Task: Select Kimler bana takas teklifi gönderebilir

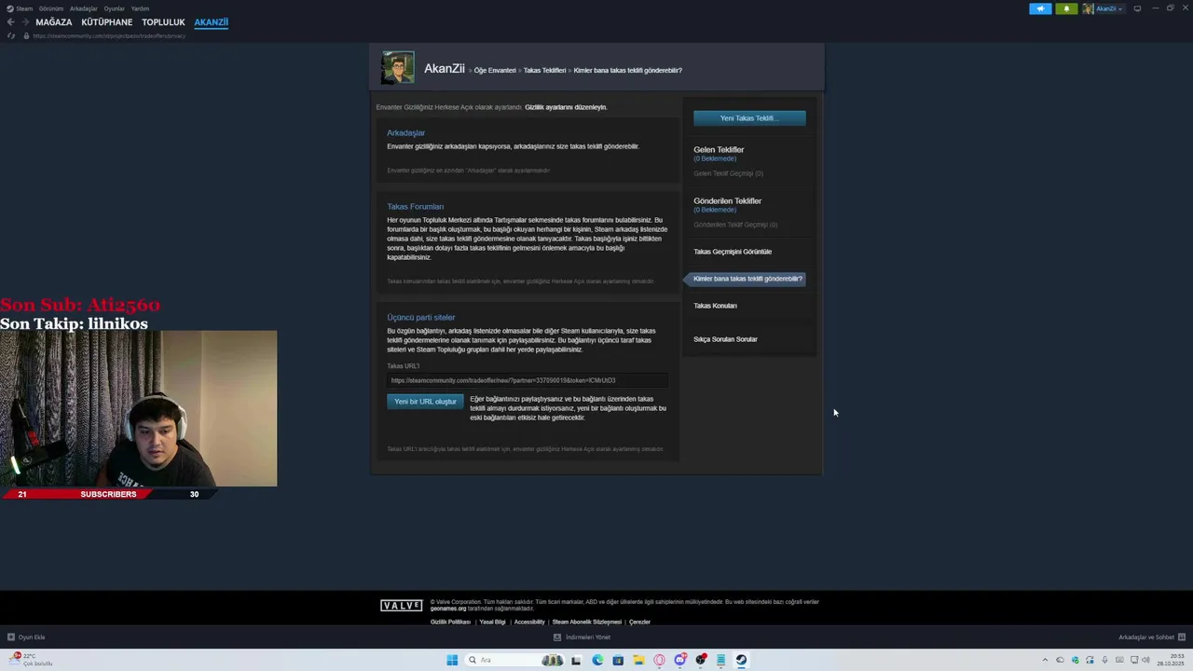Action: (x=747, y=279)
